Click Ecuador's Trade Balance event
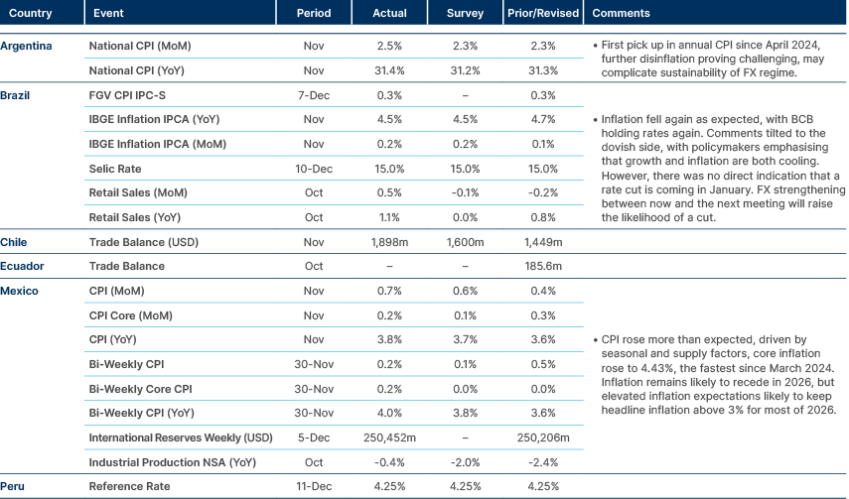 click(127, 266)
